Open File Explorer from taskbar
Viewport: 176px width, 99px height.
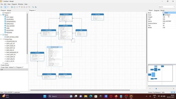(x=86, y=96)
